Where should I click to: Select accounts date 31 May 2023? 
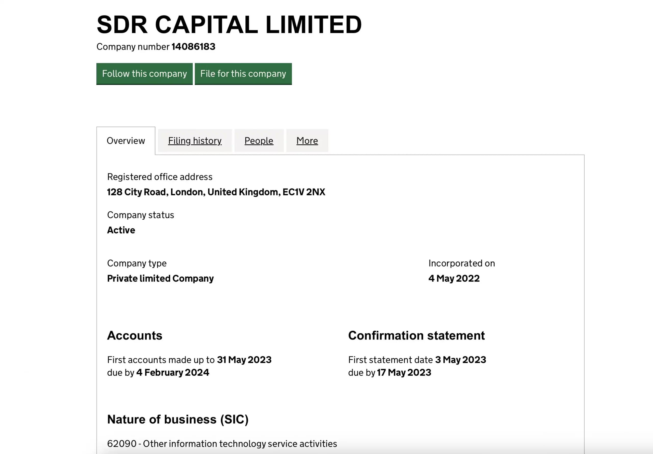(244, 360)
